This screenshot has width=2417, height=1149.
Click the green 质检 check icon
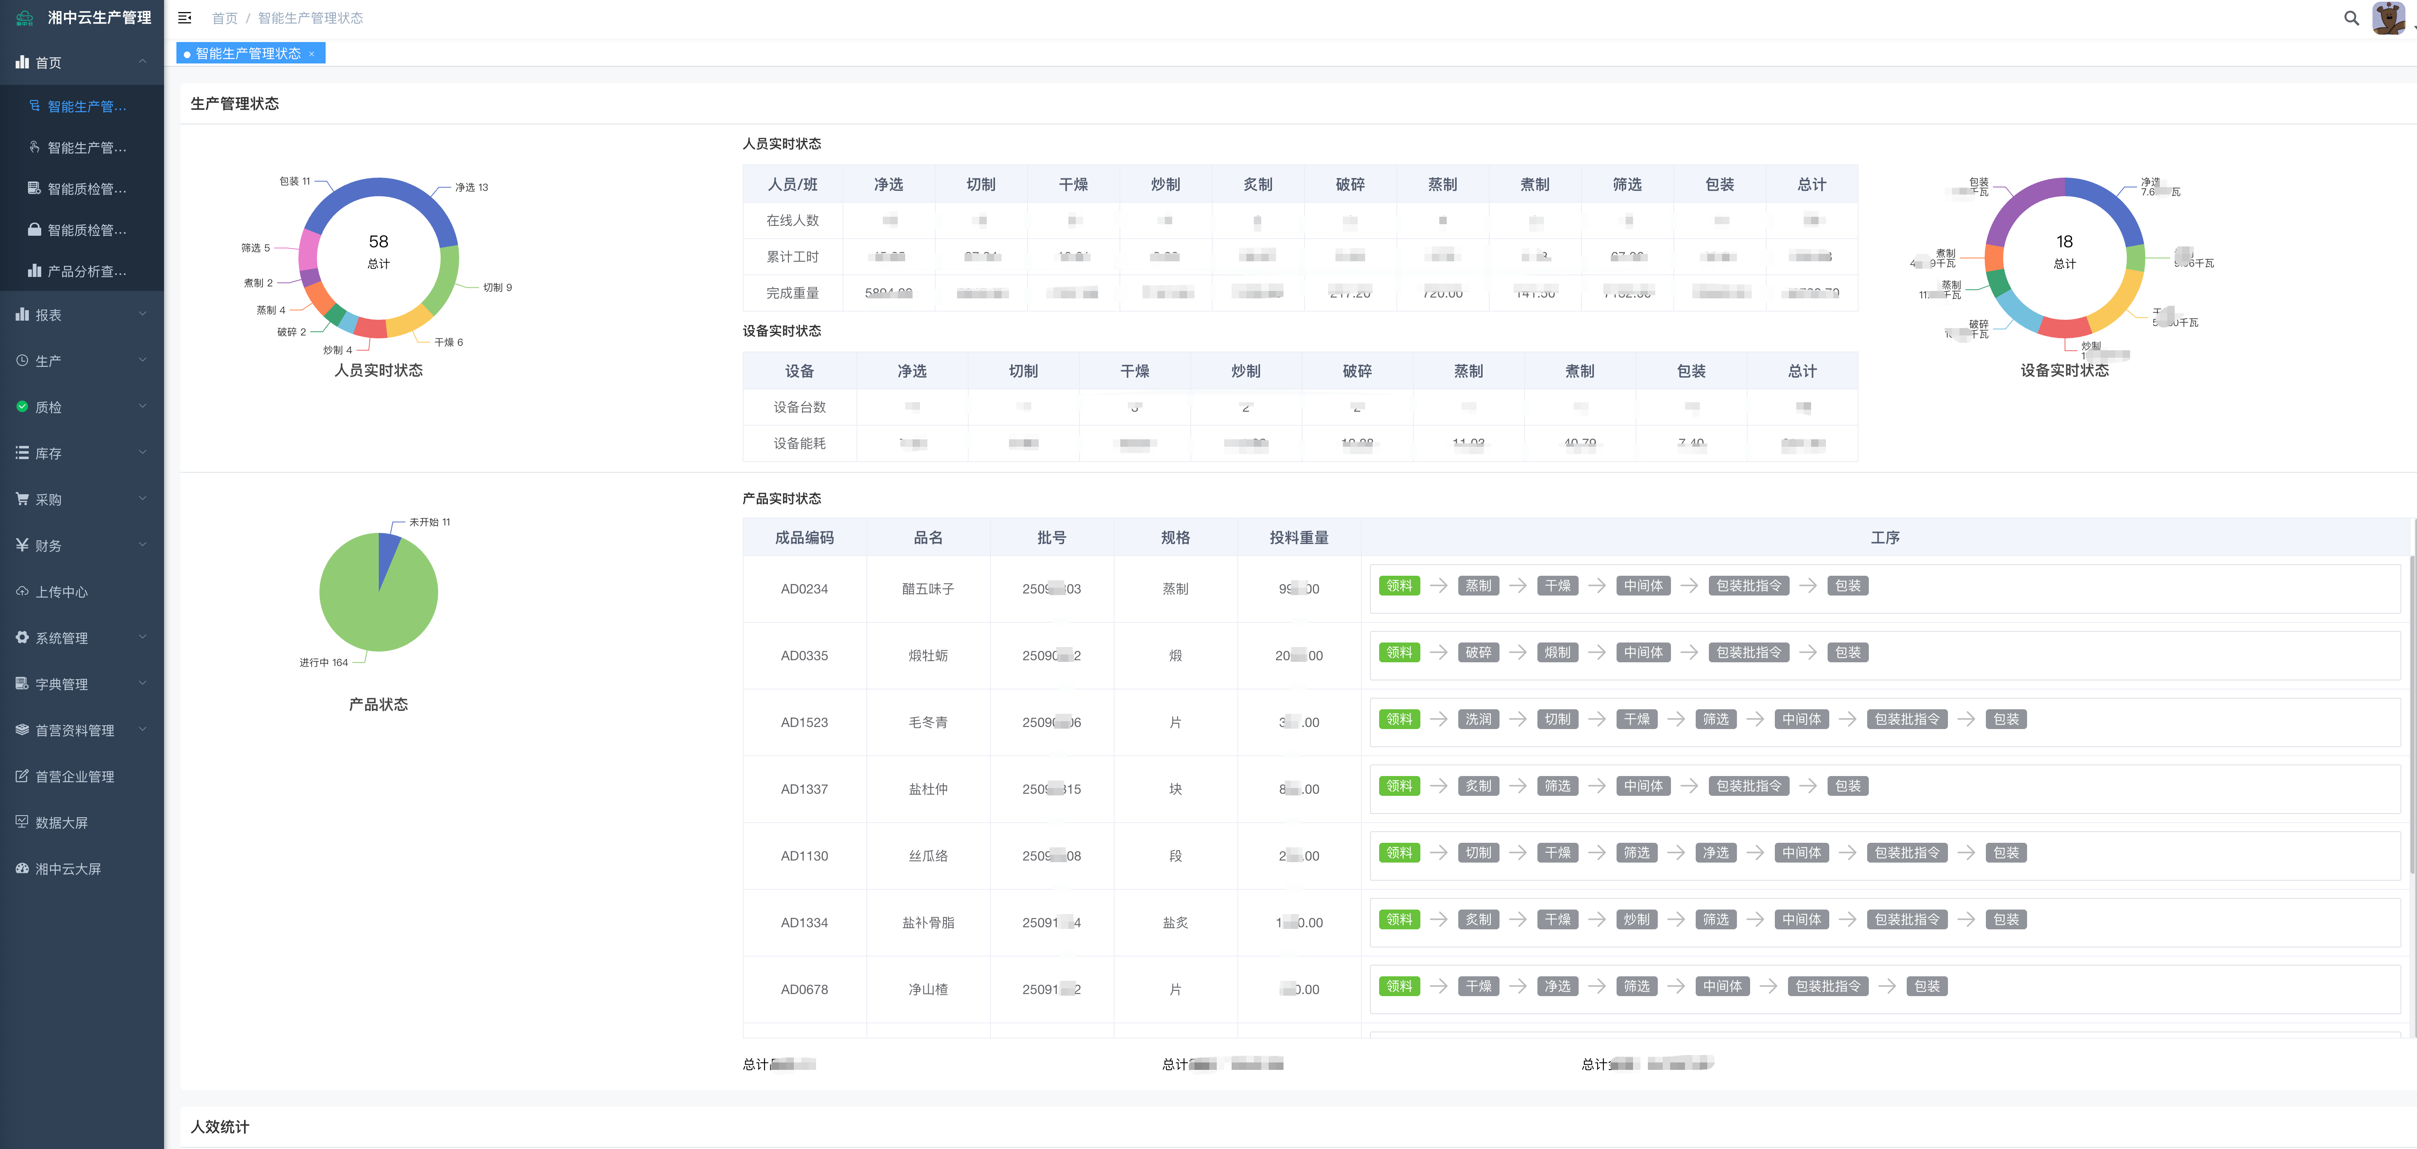tap(23, 406)
